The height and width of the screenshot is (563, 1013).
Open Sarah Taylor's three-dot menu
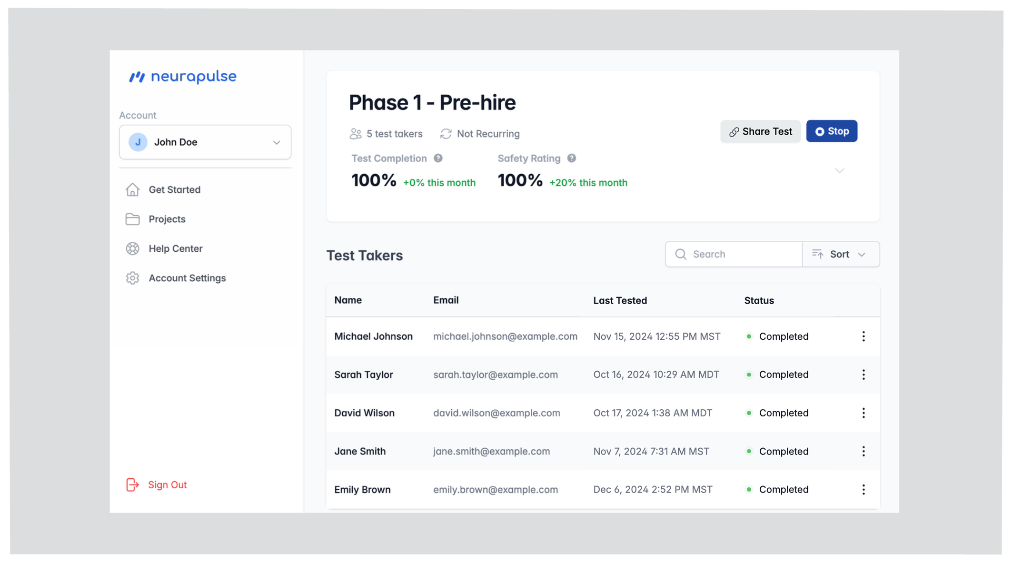pos(863,375)
